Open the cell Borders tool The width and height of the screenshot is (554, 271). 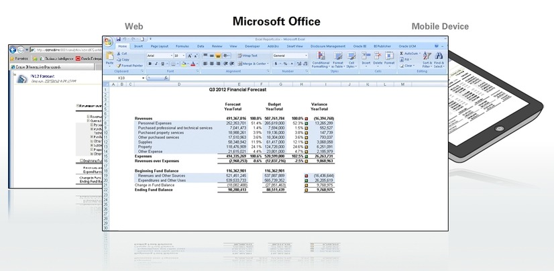point(174,64)
